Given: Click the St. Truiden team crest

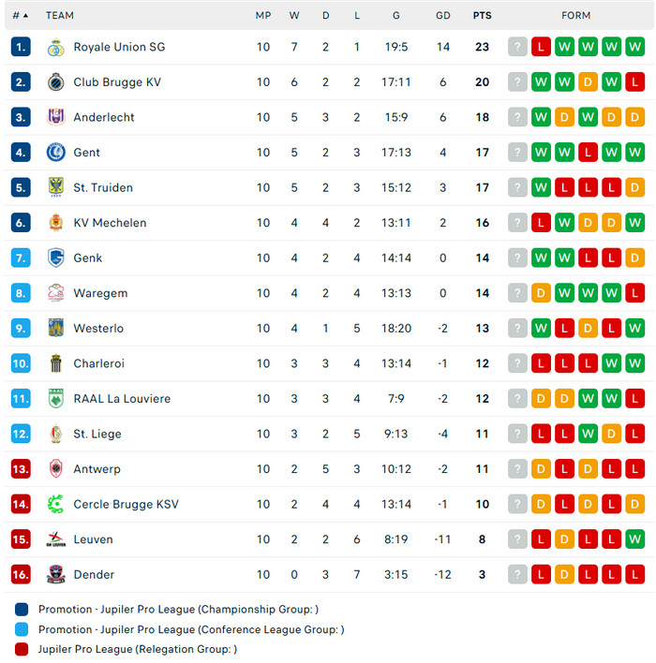Looking at the screenshot, I should tap(55, 187).
